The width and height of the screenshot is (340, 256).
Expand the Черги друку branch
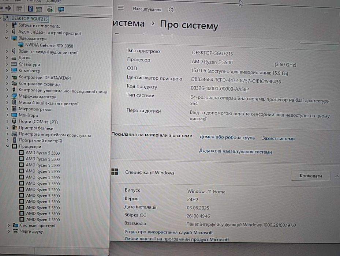[8, 231]
